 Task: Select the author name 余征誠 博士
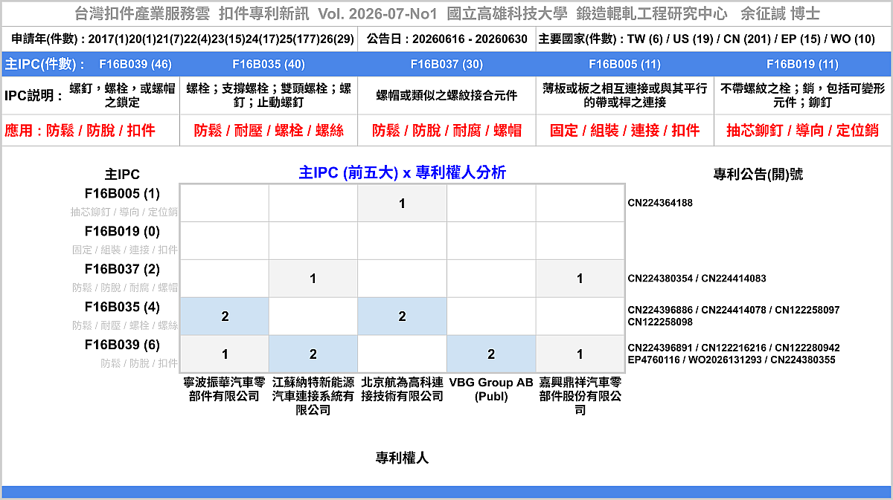(x=781, y=14)
